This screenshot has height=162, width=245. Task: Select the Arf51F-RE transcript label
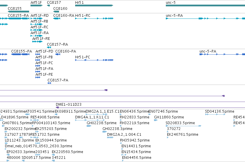click(41, 39)
